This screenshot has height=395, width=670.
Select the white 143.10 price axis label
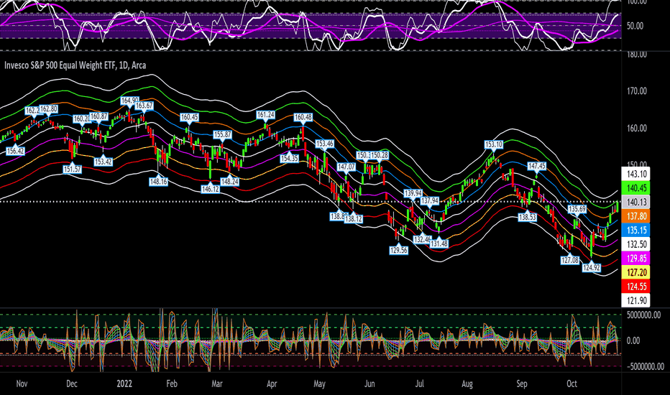pyautogui.click(x=635, y=174)
